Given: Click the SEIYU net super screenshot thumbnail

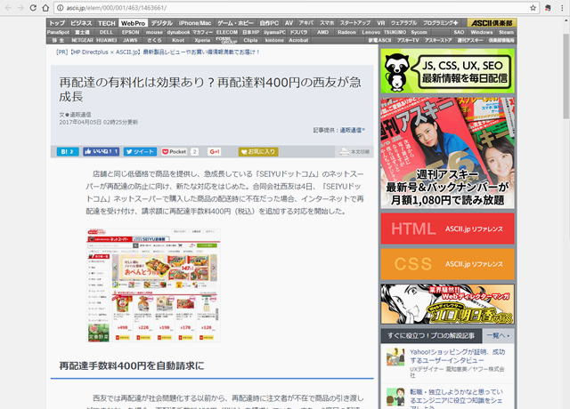Looking at the screenshot, I should 154,285.
